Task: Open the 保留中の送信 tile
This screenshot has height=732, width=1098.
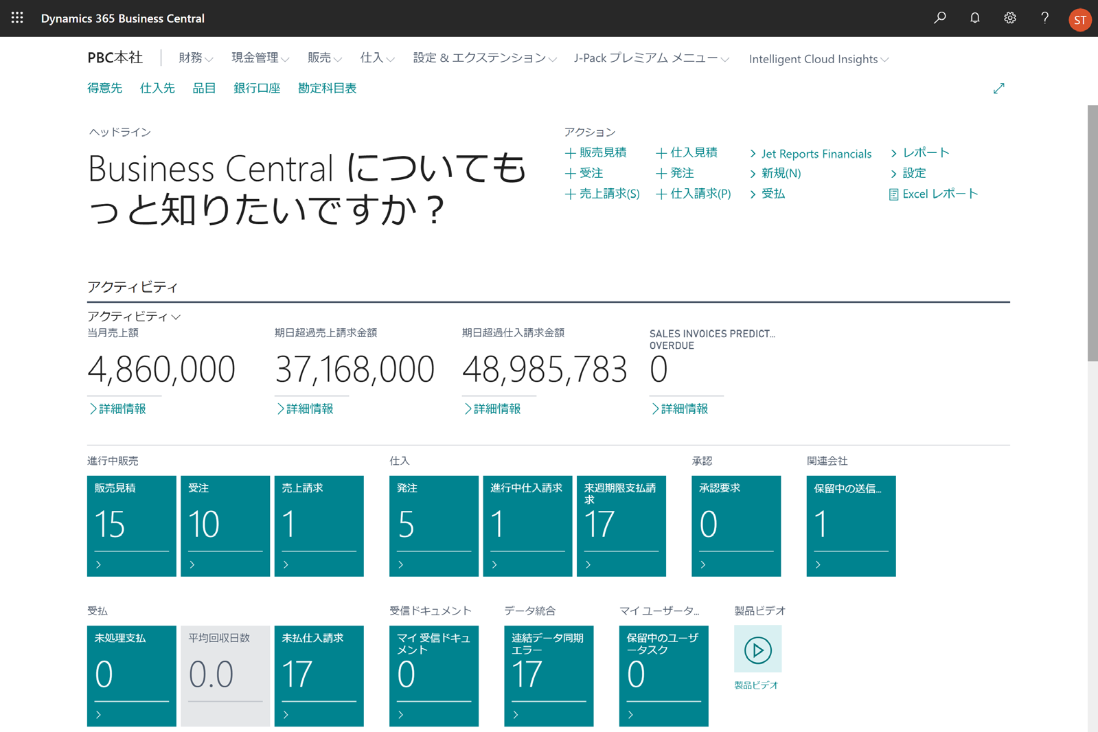Action: [851, 526]
